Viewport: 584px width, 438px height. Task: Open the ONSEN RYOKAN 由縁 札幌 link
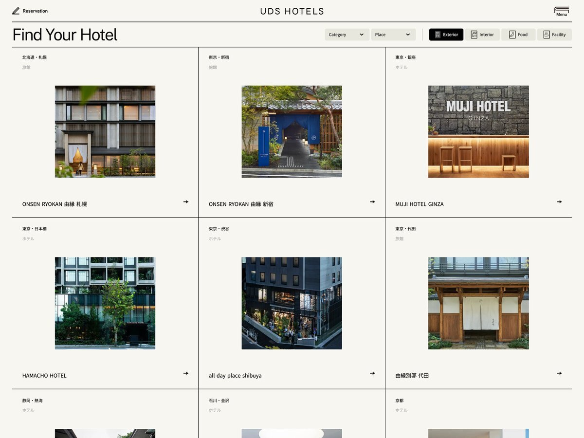55,204
